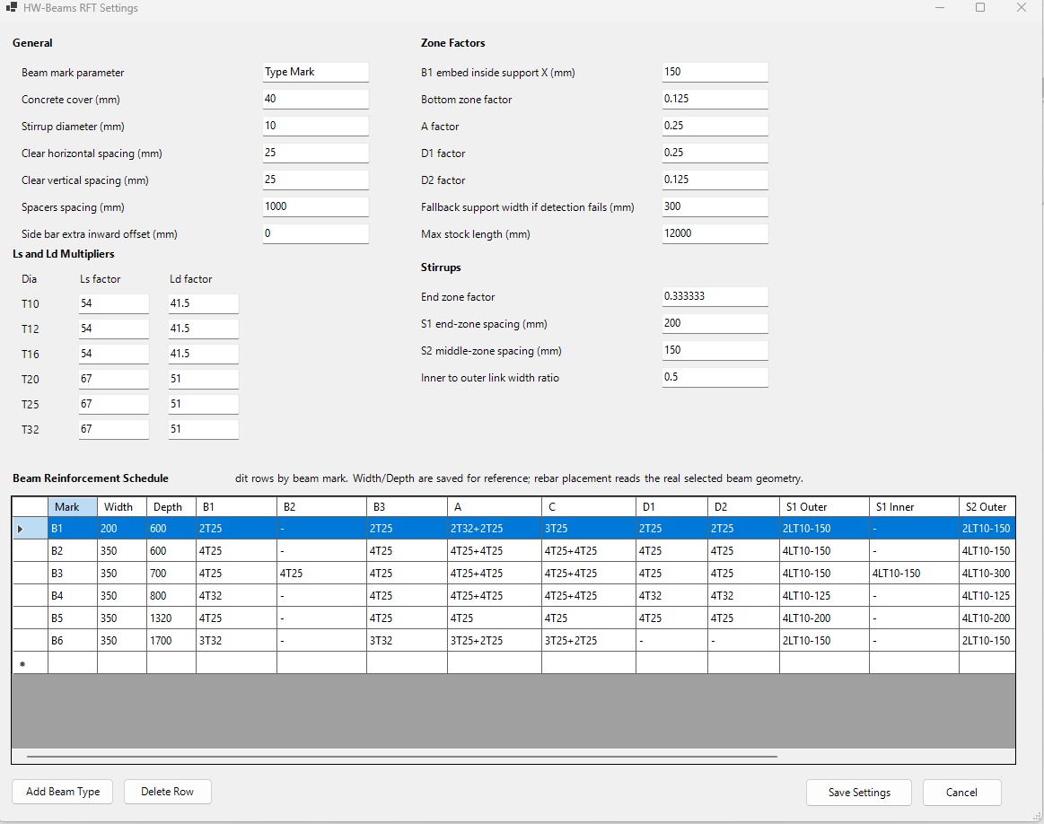Edit T32 Ld factor field
This screenshot has width=1044, height=824.
203,429
